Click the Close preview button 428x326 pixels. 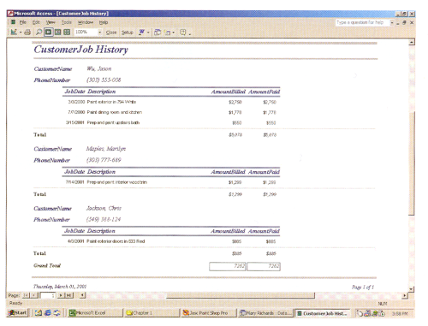[111, 33]
